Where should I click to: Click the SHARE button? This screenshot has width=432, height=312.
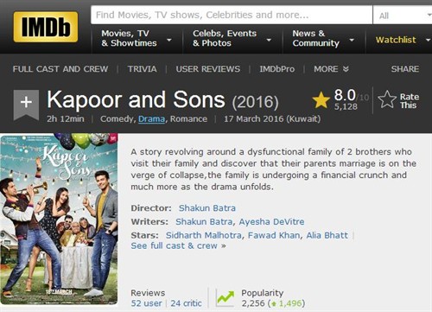[405, 69]
